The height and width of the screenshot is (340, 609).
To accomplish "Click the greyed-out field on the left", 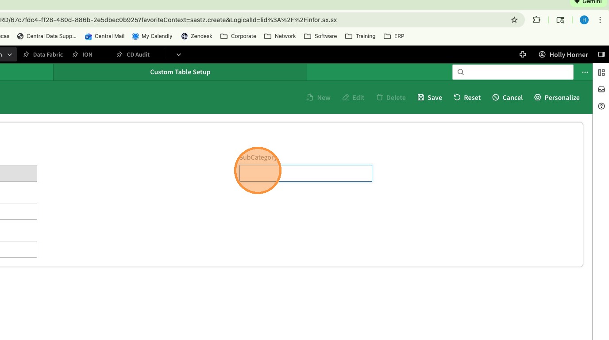I will coord(18,173).
